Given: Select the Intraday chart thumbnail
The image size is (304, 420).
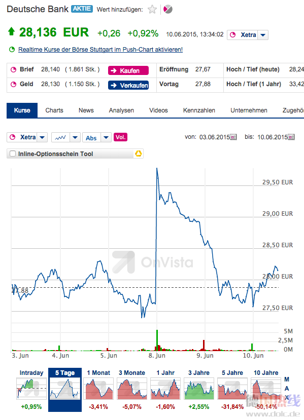Looking at the screenshot, I should click(31, 390).
